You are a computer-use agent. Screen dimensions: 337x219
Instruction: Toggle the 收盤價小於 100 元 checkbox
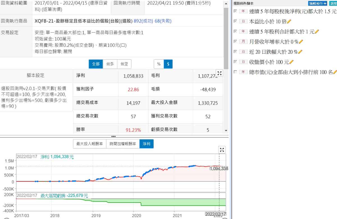235,62
